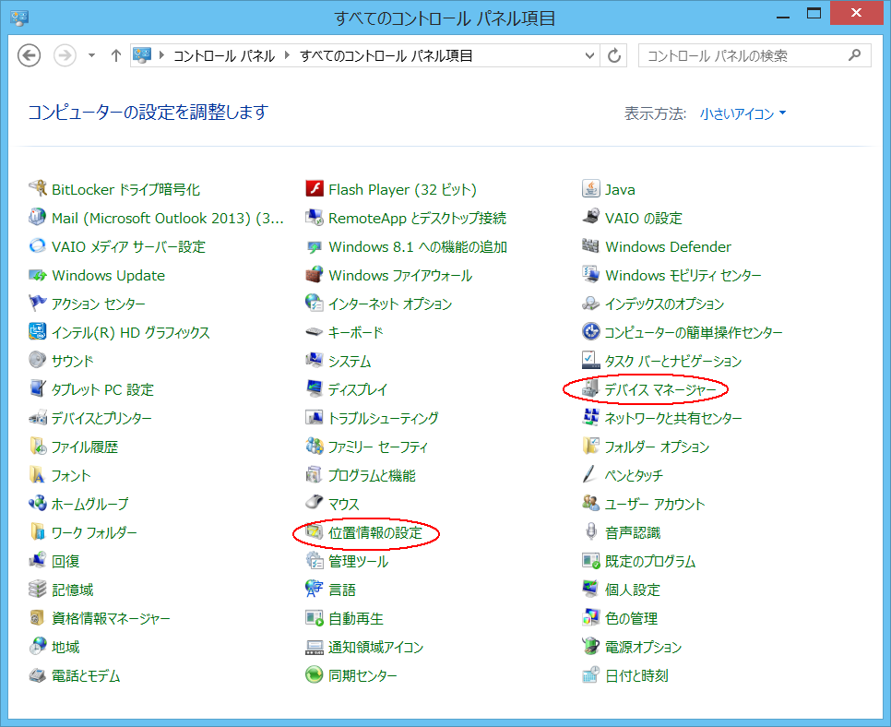Open フォルダー オプション link
The image size is (891, 727).
point(658,447)
